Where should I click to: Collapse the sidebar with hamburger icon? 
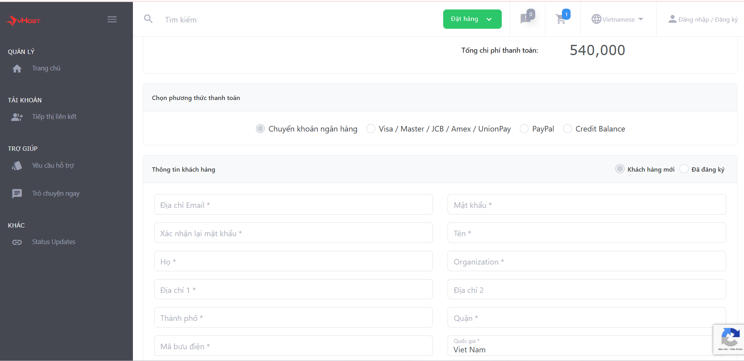[112, 19]
